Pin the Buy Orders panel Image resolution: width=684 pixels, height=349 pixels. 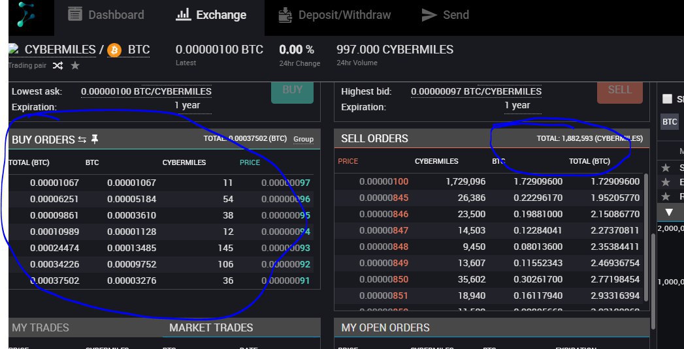pos(95,140)
